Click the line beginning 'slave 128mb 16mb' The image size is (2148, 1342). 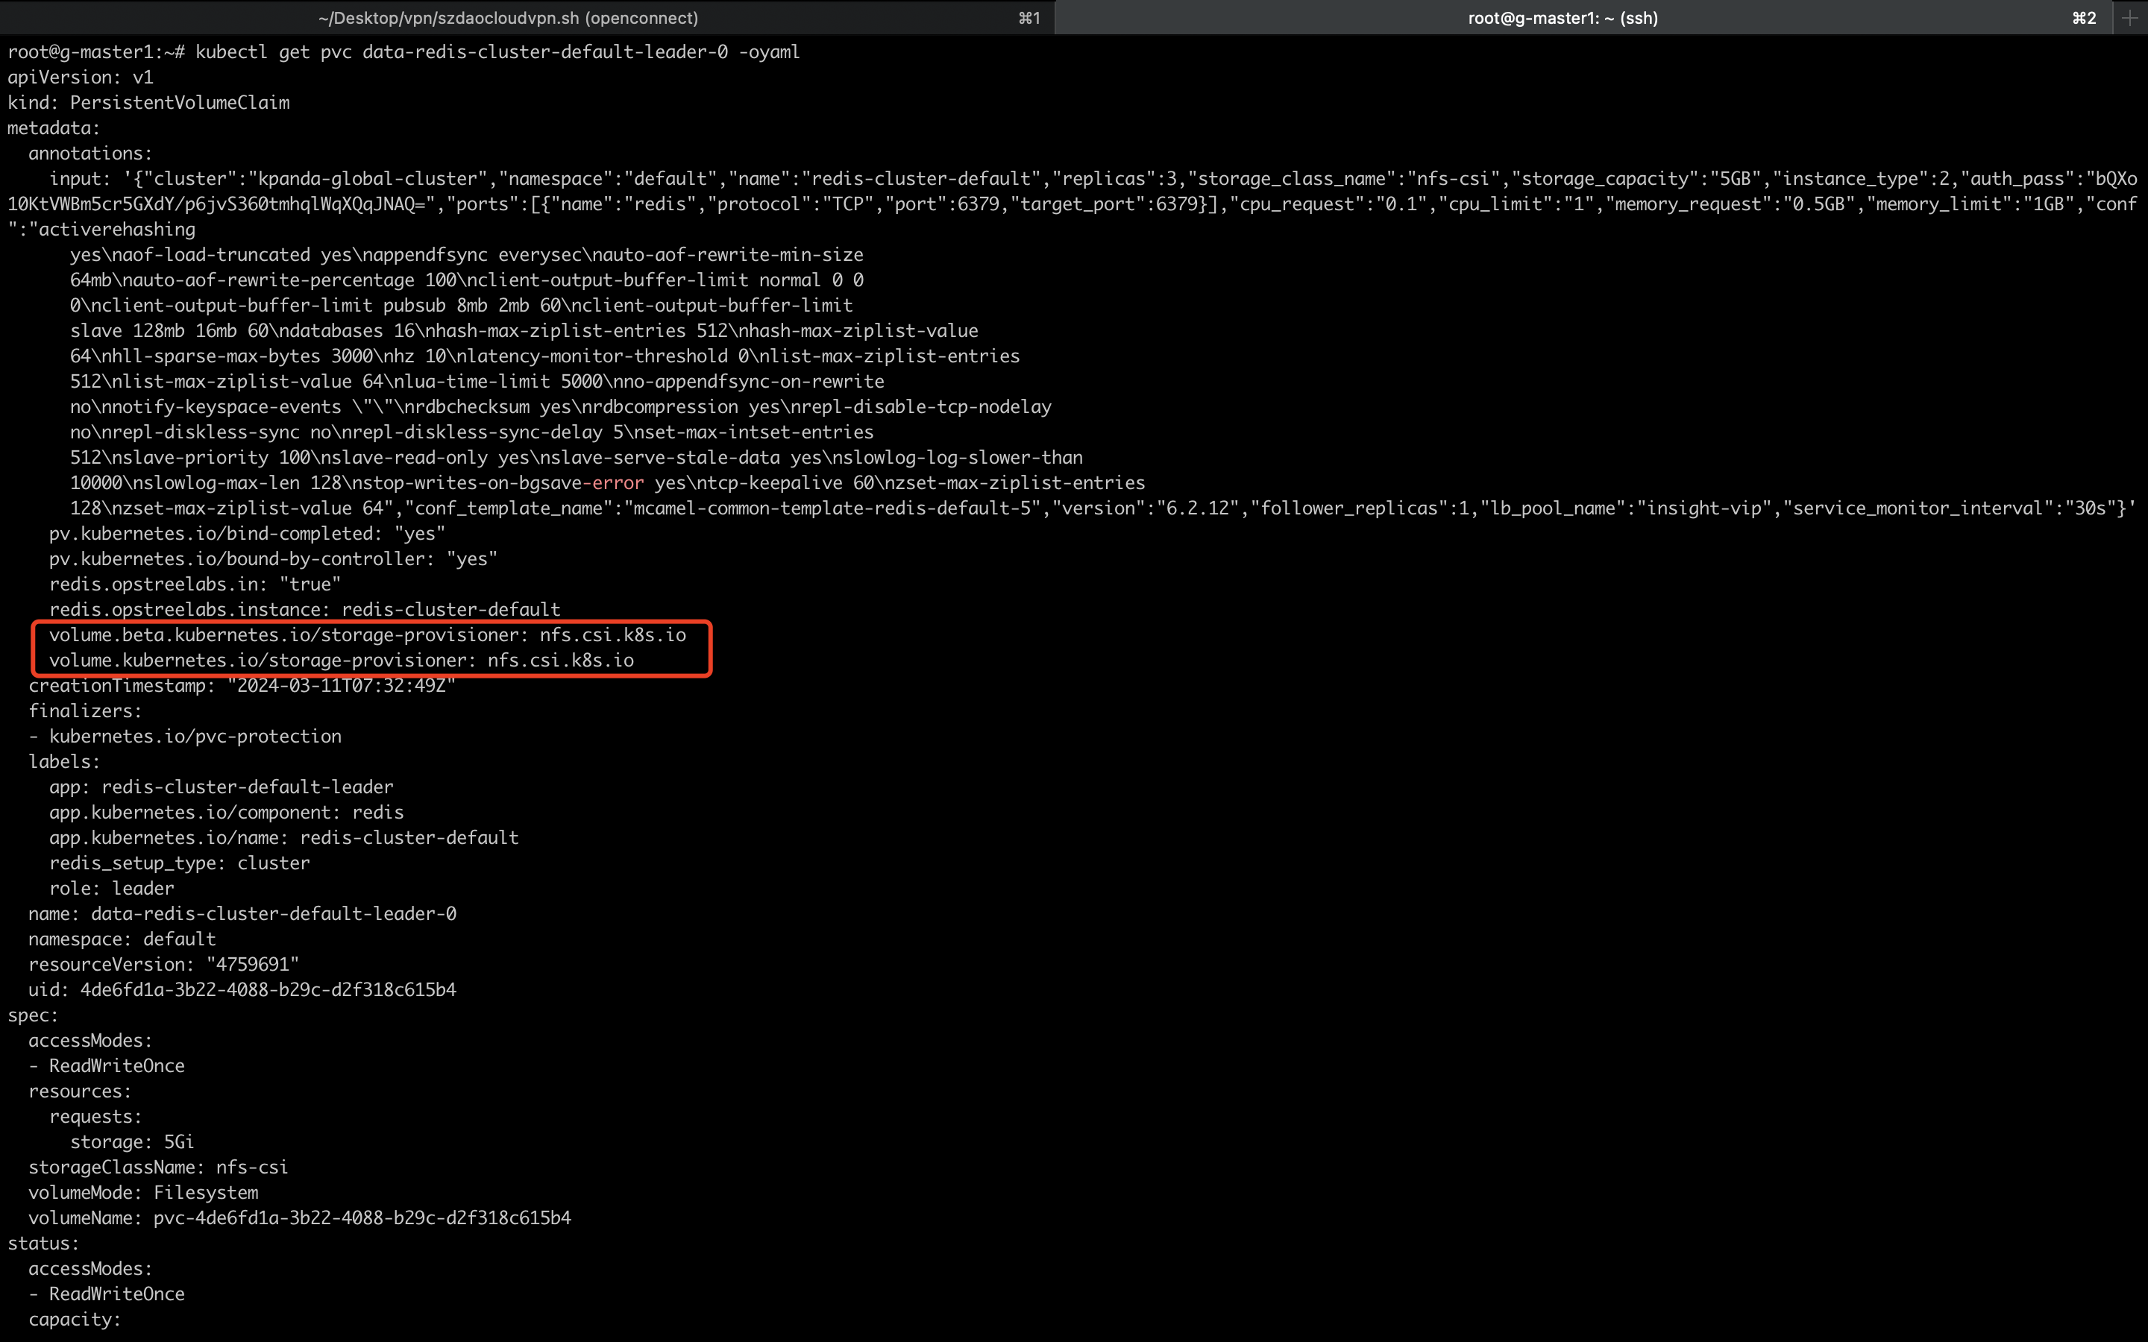(x=524, y=331)
